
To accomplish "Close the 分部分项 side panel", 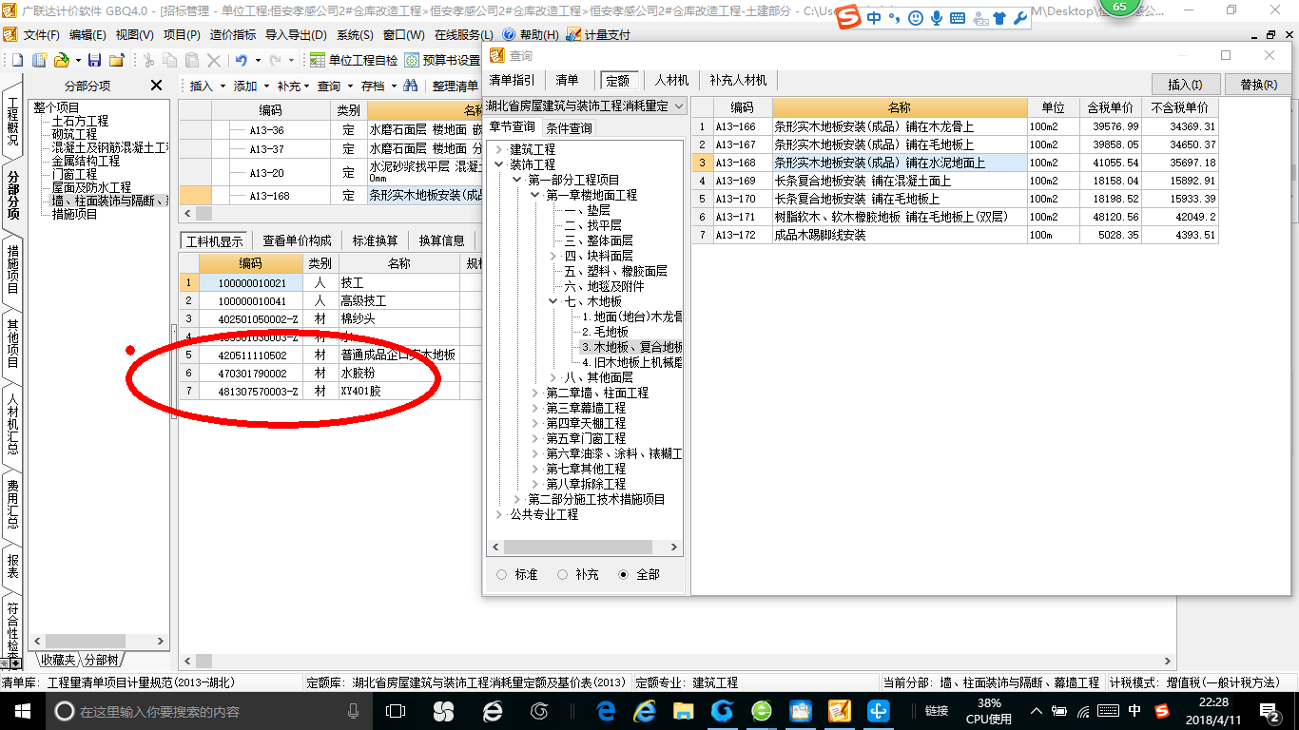I will pyautogui.click(x=157, y=86).
